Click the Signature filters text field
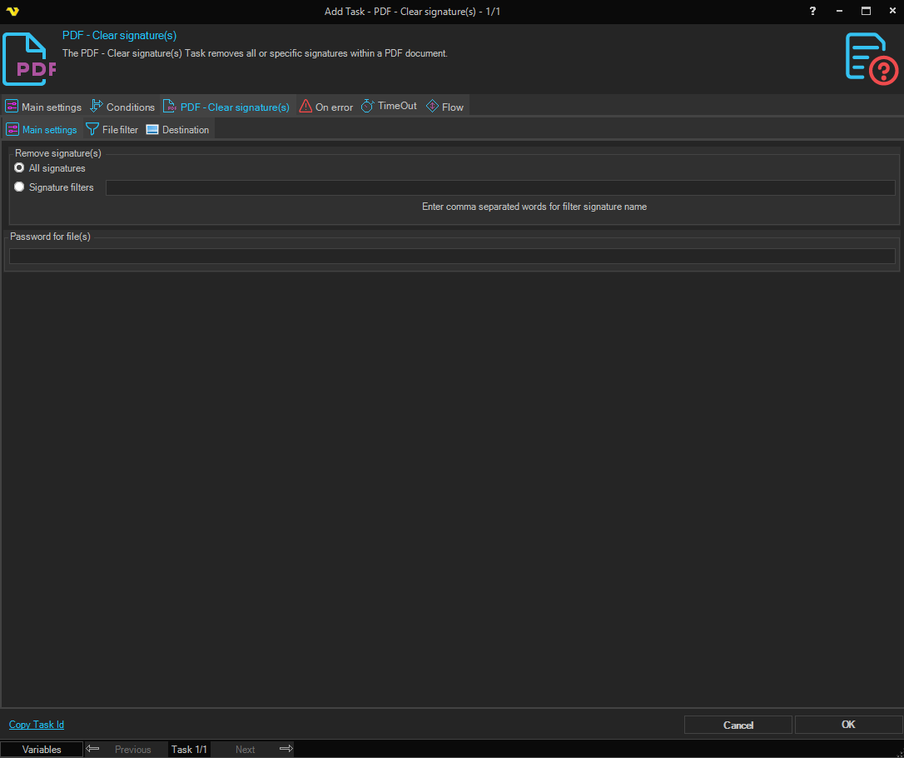Image resolution: width=904 pixels, height=758 pixels. (x=499, y=188)
